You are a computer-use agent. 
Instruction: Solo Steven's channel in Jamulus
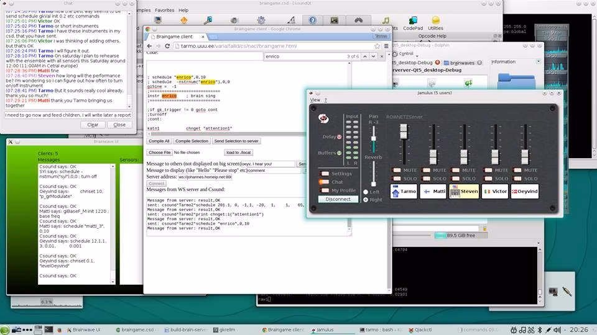click(x=456, y=179)
